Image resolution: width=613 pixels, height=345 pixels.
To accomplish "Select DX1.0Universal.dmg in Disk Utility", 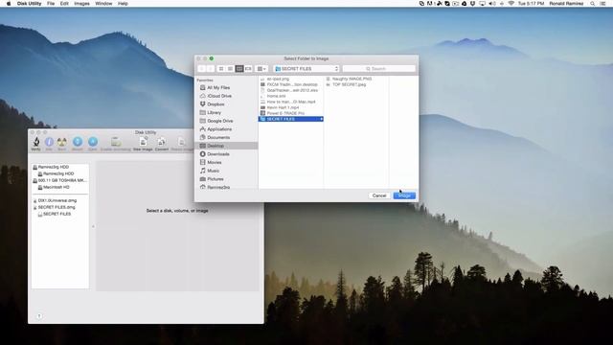I will coord(57,200).
